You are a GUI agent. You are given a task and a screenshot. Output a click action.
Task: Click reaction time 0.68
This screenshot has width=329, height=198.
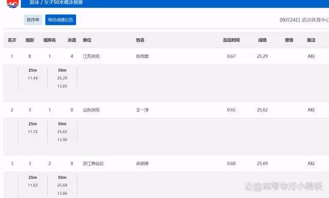point(231,164)
